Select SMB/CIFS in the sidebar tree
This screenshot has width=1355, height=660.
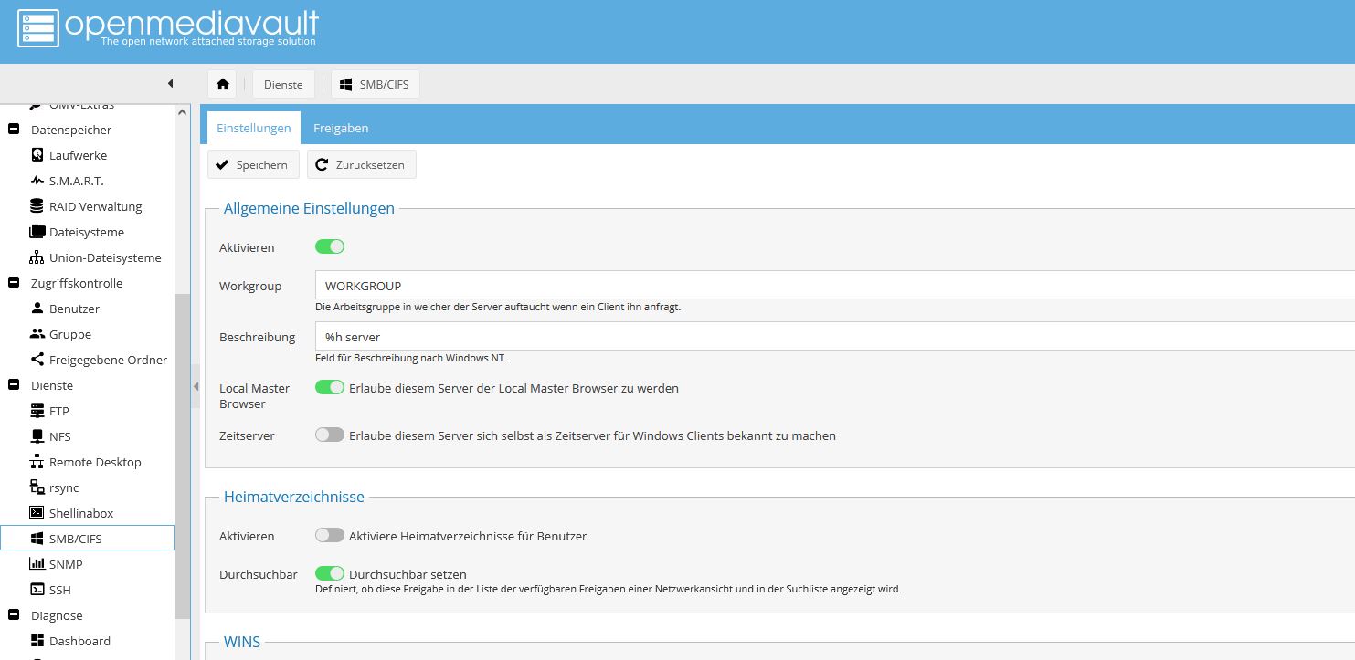(87, 539)
